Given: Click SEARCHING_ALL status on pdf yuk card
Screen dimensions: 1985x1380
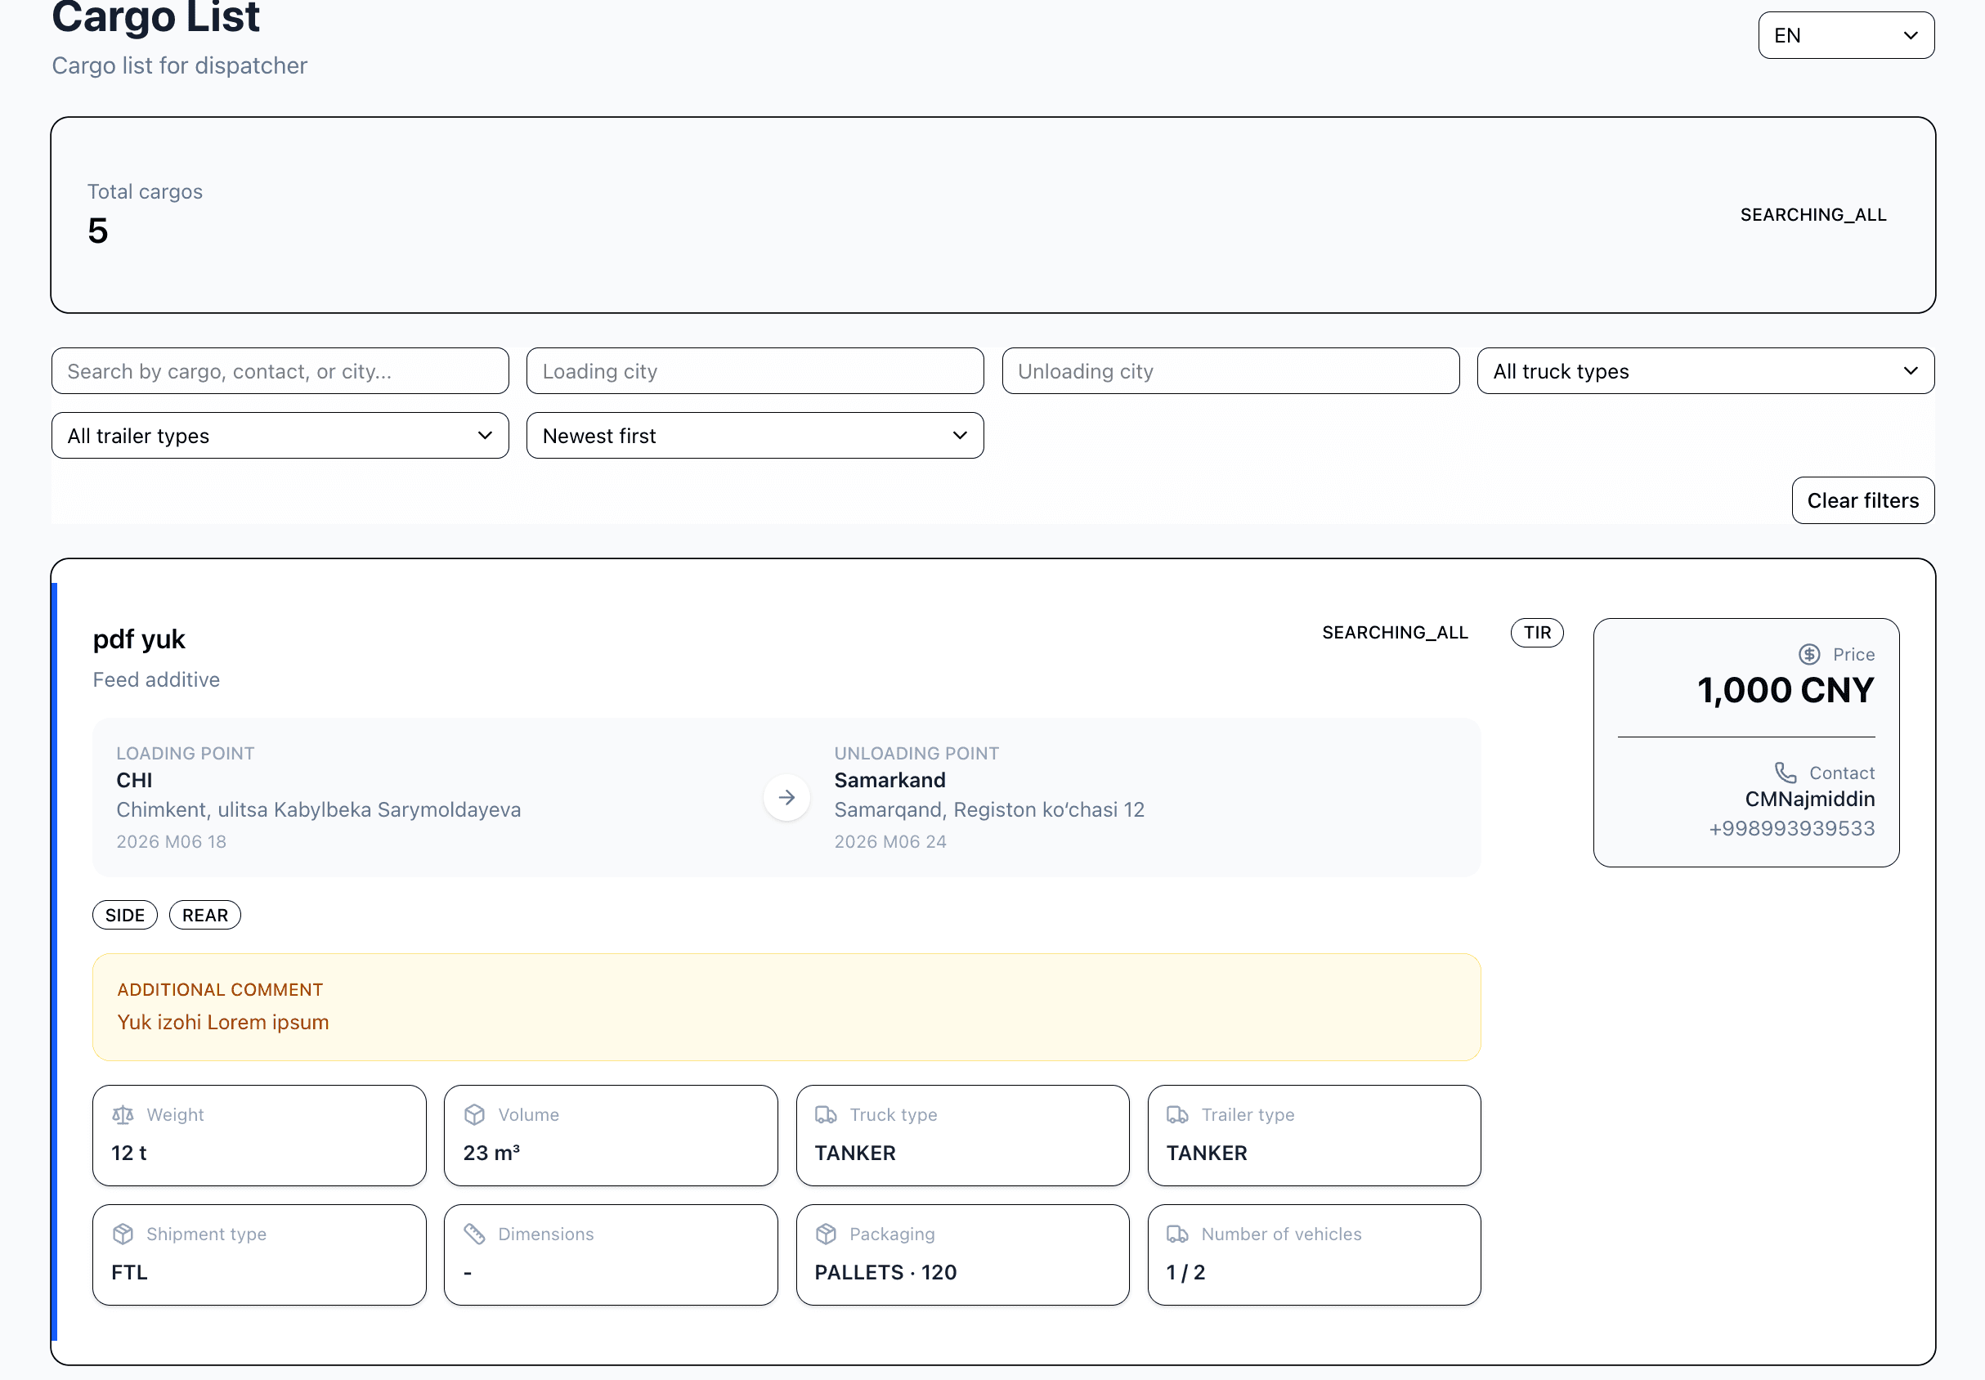Looking at the screenshot, I should [1395, 633].
